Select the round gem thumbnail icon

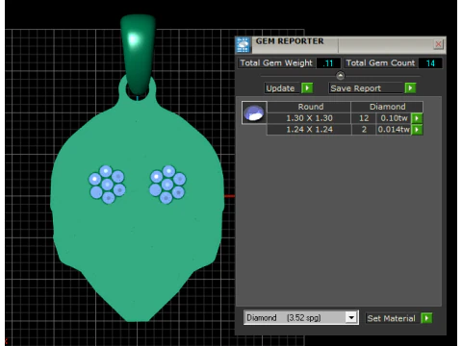pyautogui.click(x=254, y=112)
